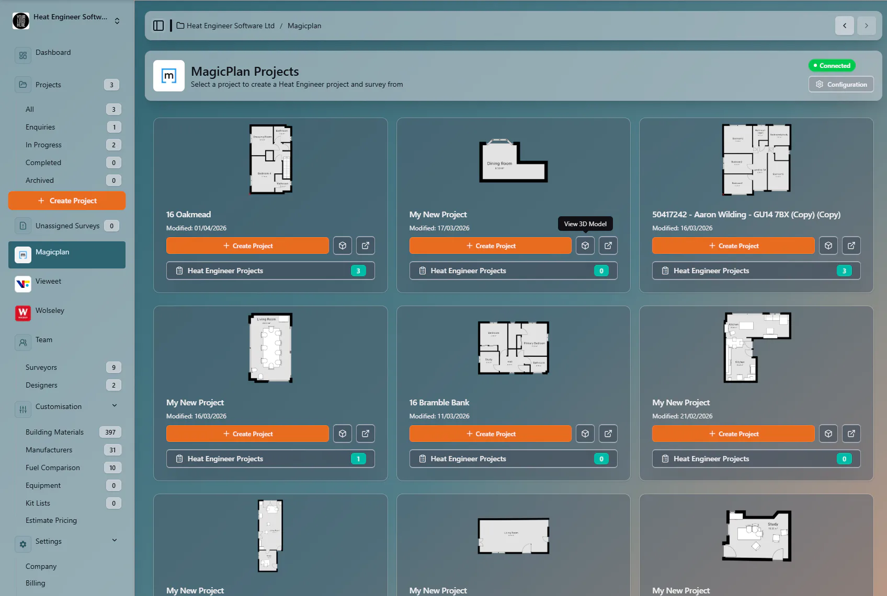Viewport: 887px width, 596px height.
Task: Open 21/02/2026 project externally
Action: [x=851, y=434]
